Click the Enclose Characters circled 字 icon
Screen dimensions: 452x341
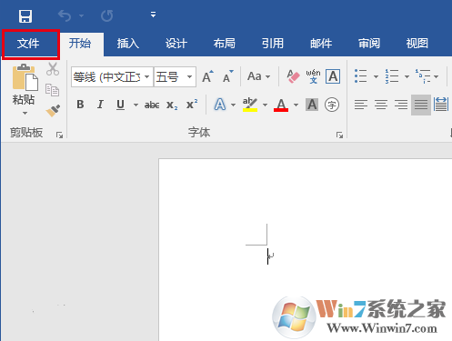332,105
